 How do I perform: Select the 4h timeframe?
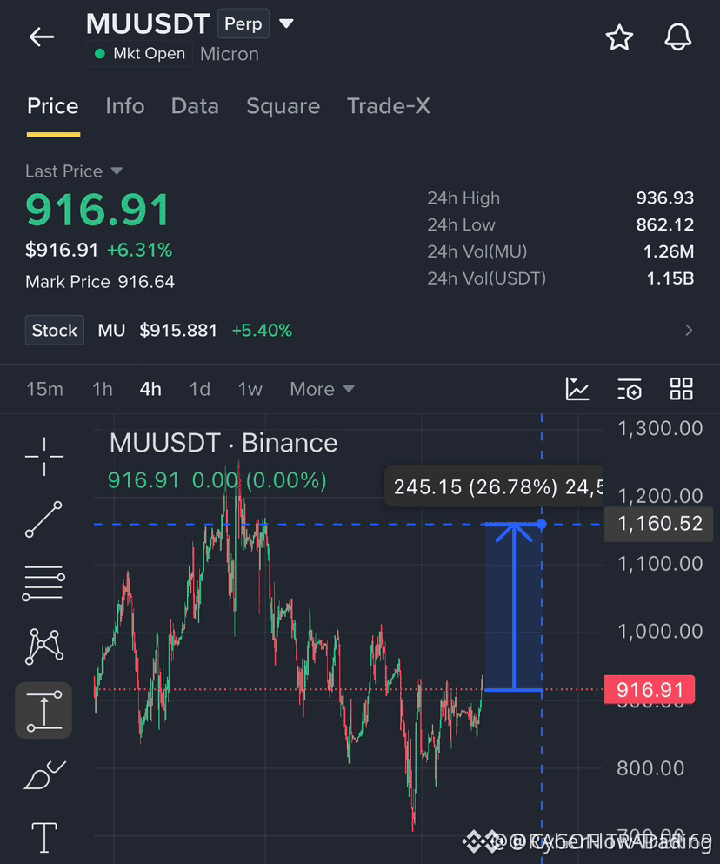click(x=150, y=389)
